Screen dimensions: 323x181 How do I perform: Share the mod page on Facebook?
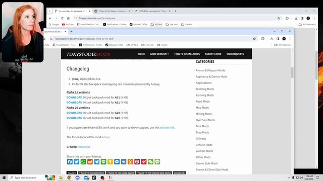tap(70, 162)
